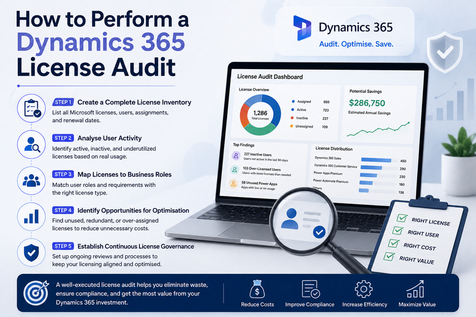Click the bar chart icon for Step 4
The height and width of the screenshot is (317, 476).
point(32,216)
